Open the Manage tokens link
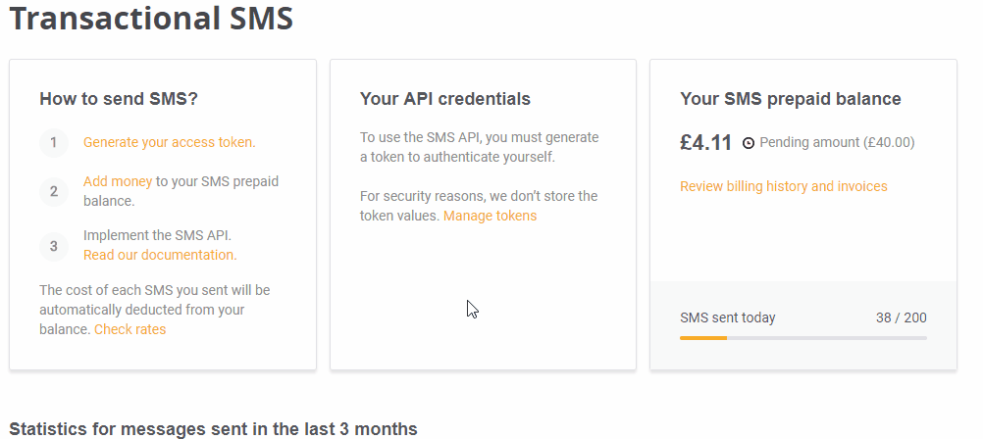The image size is (983, 439). coord(491,216)
